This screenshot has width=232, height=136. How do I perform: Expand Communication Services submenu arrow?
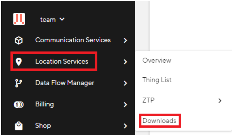(x=125, y=40)
